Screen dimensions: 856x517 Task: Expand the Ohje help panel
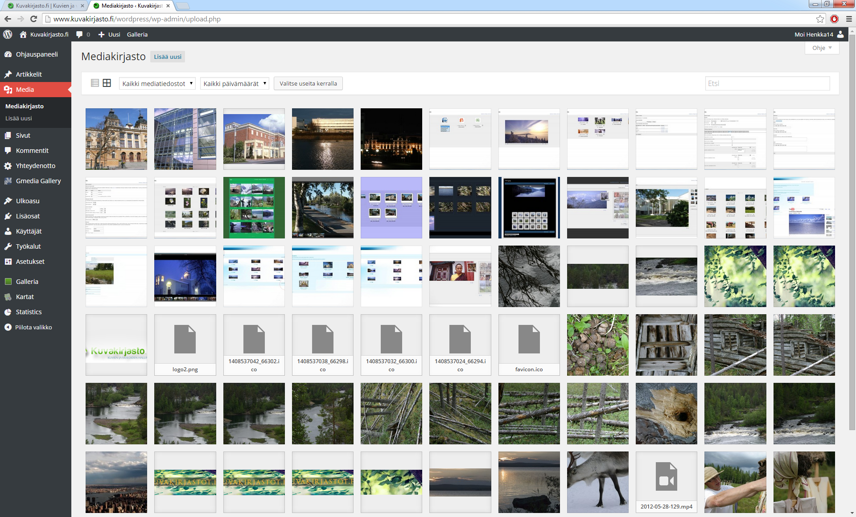click(822, 48)
